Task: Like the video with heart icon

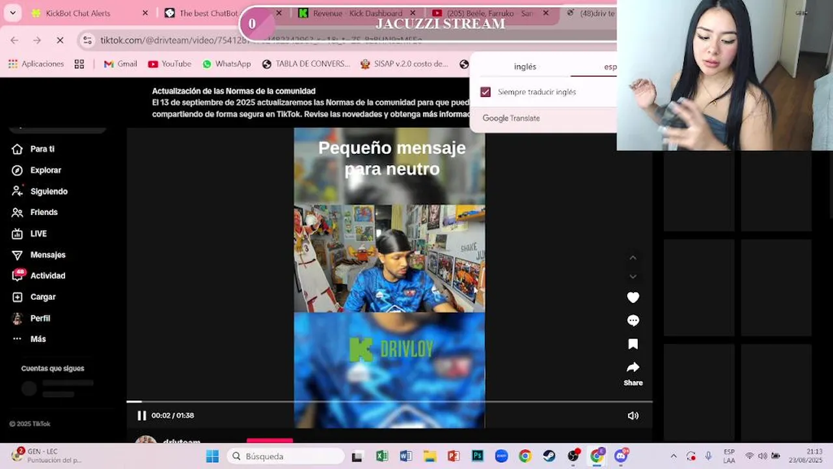Action: pos(633,298)
